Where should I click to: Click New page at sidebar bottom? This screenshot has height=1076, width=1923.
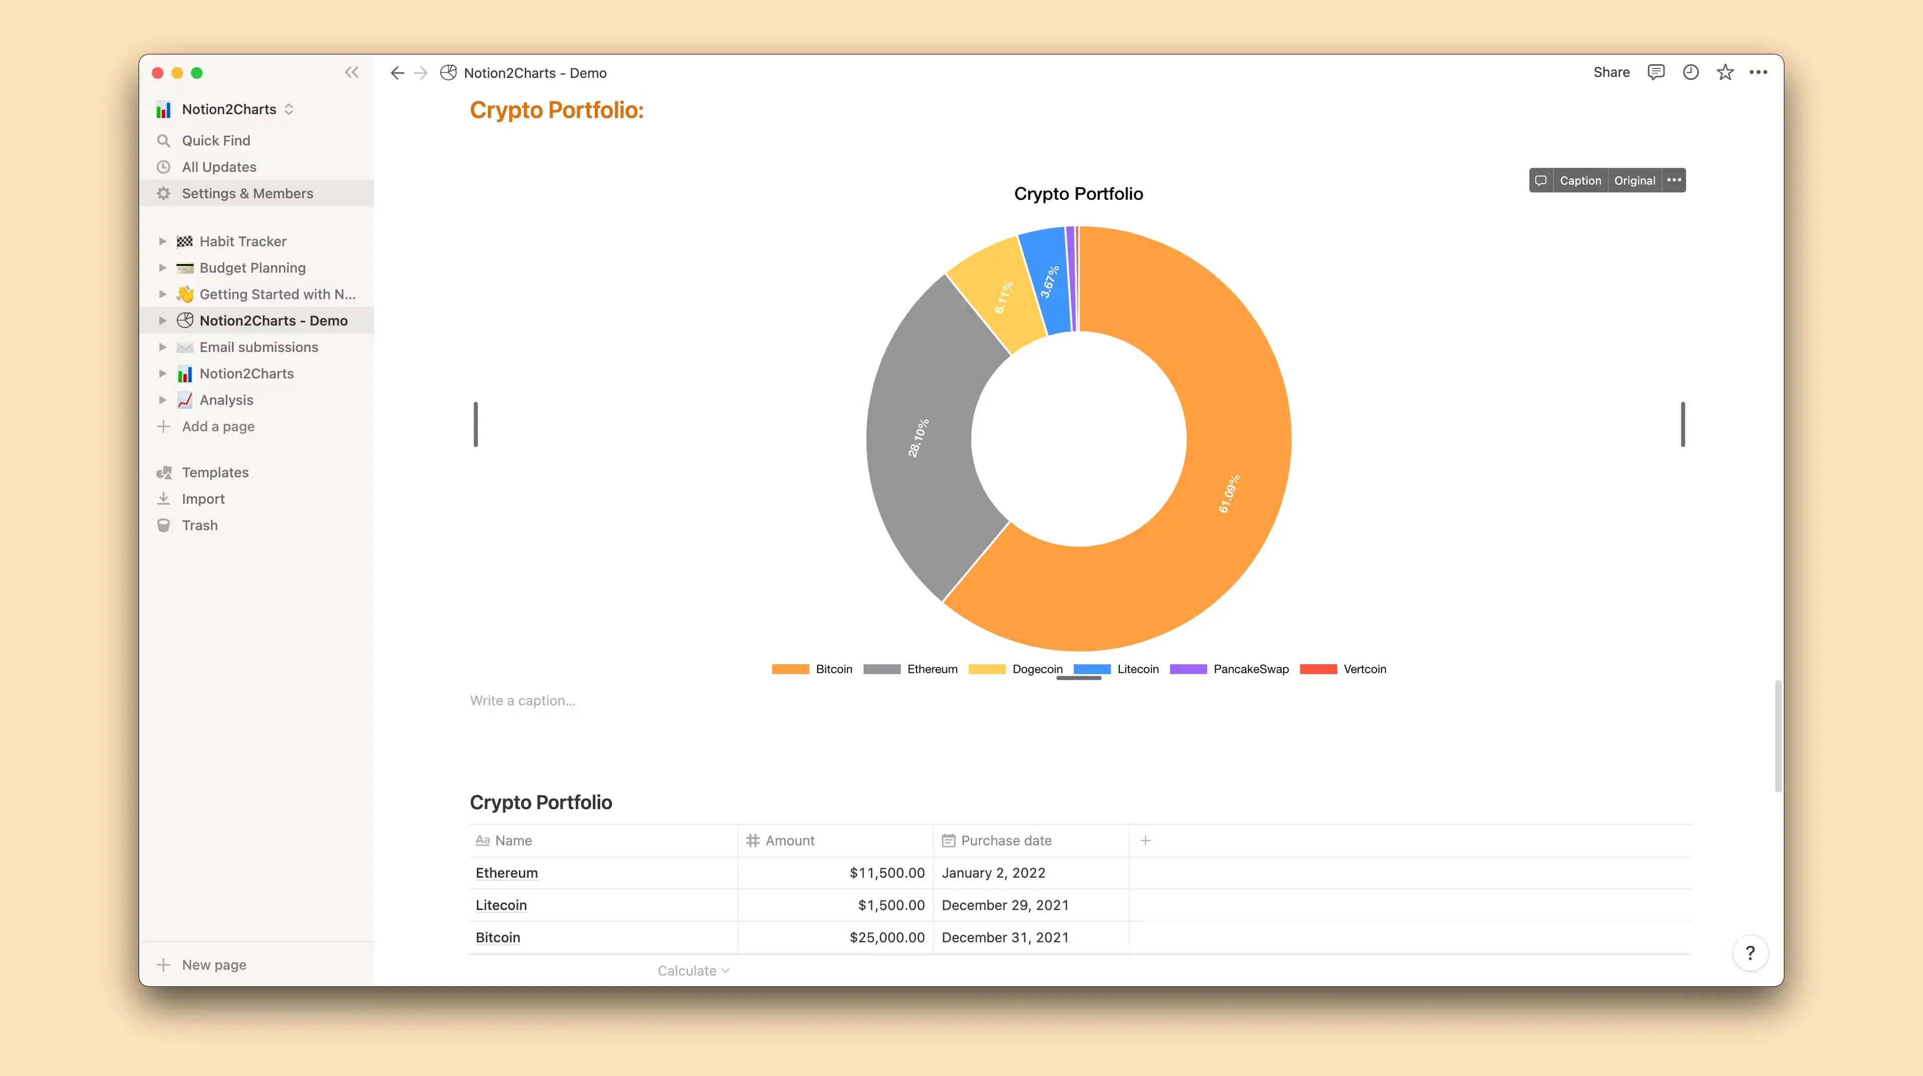213,965
